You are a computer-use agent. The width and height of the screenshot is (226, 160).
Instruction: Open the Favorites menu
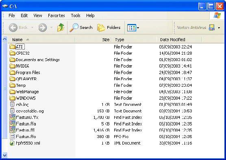[x=57, y=15]
